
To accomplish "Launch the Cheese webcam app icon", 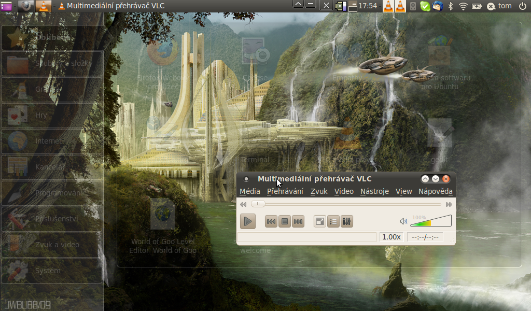I will pyautogui.click(x=255, y=51).
